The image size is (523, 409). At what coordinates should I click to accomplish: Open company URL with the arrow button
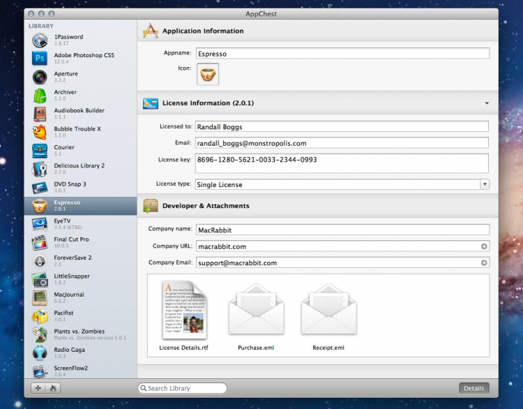484,246
